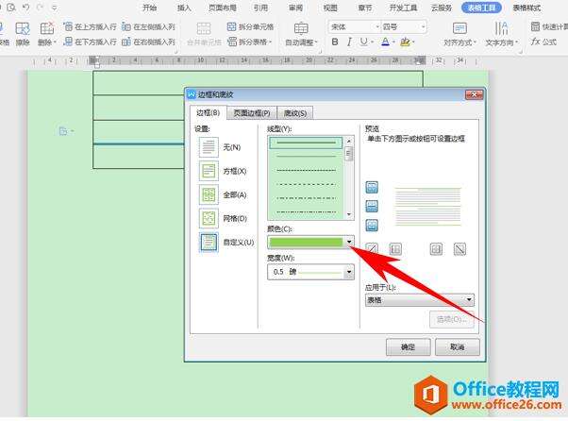
Task: Select the Borders (边框) tab
Action: (208, 112)
